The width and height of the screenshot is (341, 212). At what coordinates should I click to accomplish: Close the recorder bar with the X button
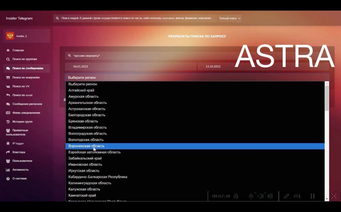pyautogui.click(x=333, y=196)
